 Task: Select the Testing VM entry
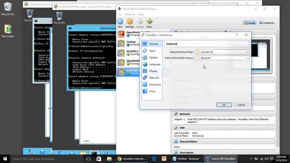[129, 43]
